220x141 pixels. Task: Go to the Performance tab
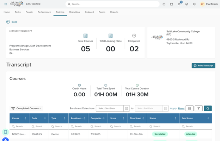pyautogui.click(x=44, y=12)
